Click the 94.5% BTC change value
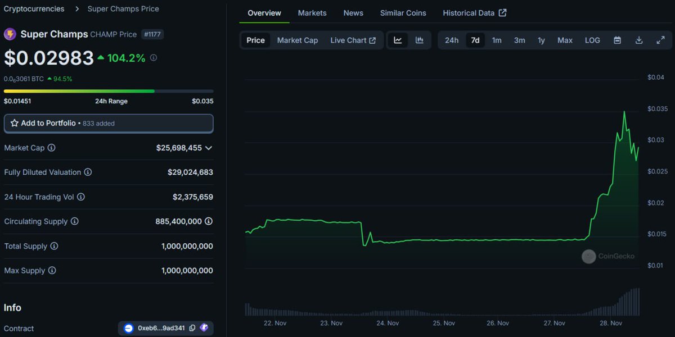 (x=62, y=79)
